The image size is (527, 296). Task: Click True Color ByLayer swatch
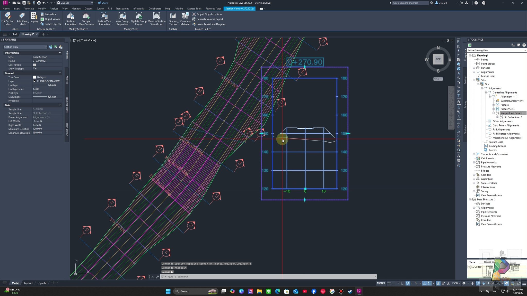click(x=34, y=77)
